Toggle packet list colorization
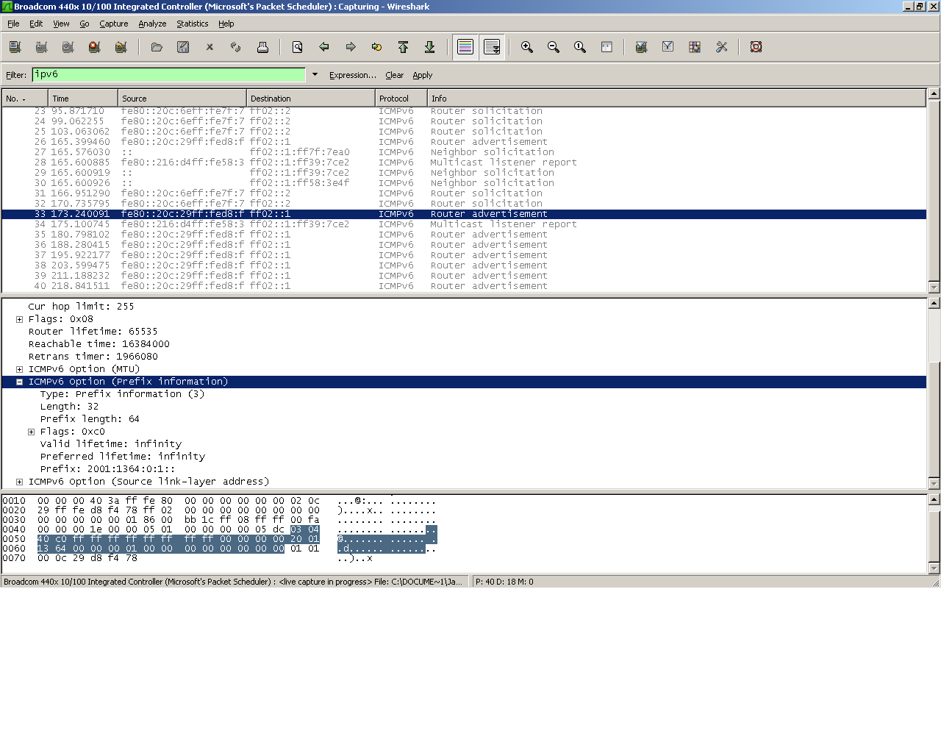 pyautogui.click(x=465, y=47)
